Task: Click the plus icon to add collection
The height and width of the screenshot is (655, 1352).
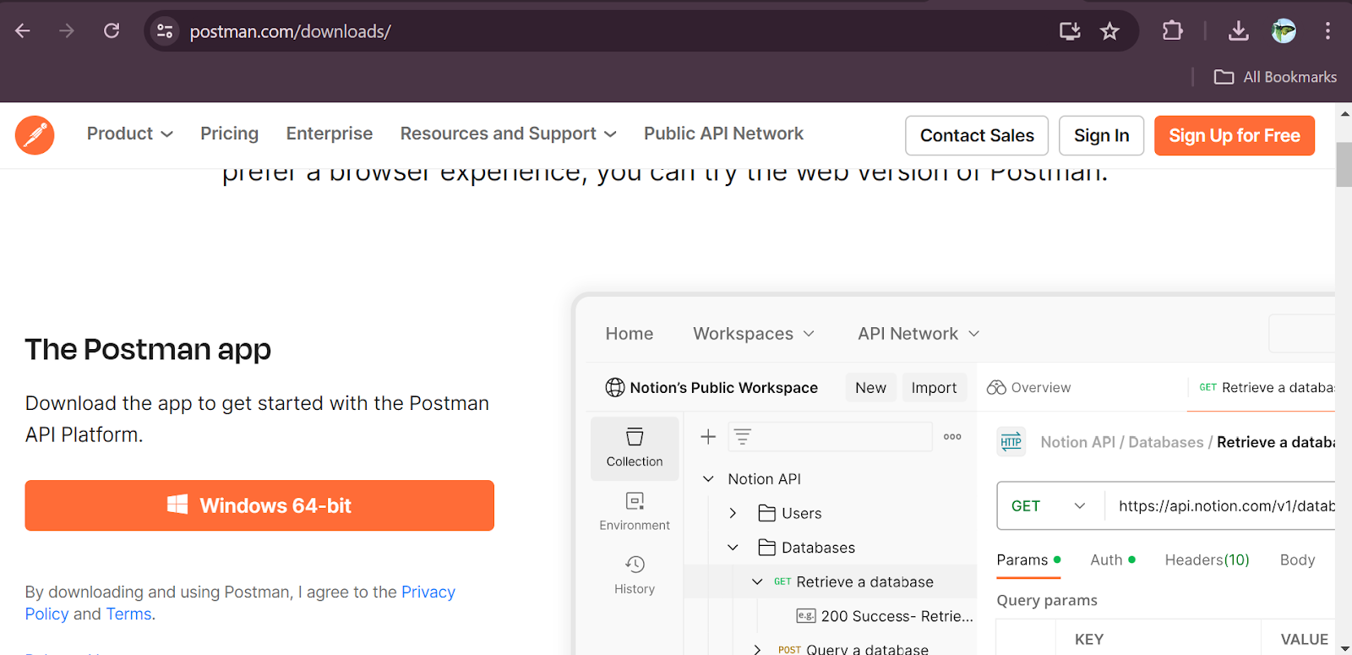Action: click(708, 437)
